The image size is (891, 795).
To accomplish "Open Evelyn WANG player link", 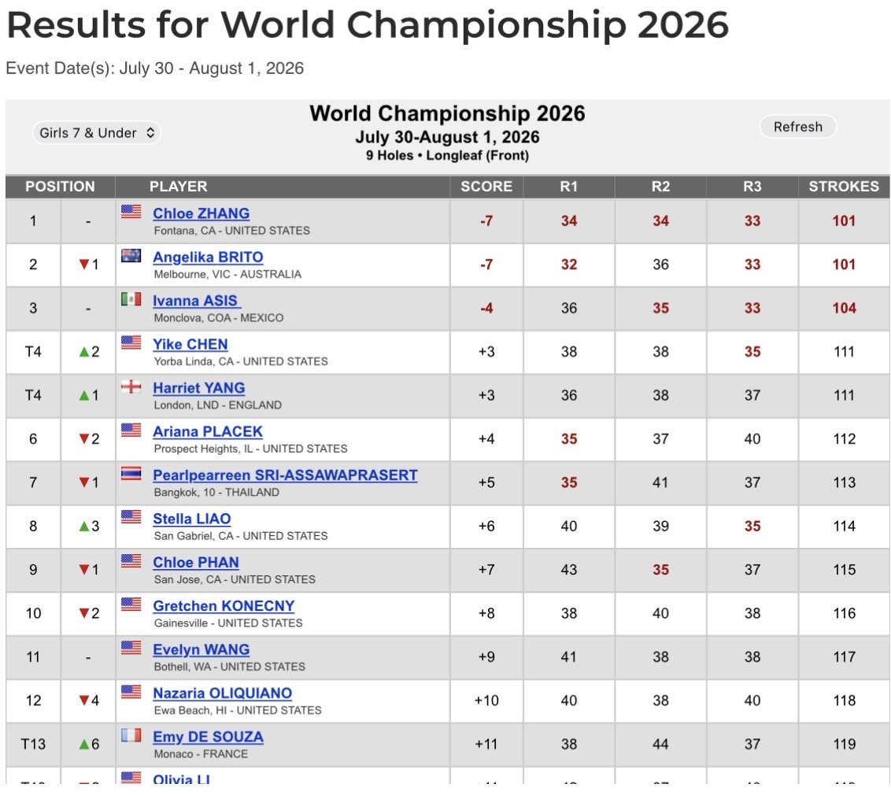I will (201, 650).
